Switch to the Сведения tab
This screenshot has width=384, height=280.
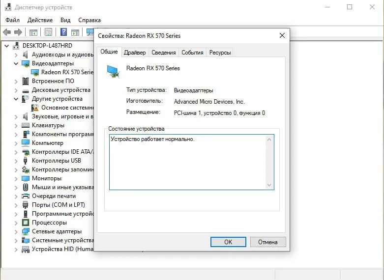[x=164, y=53]
